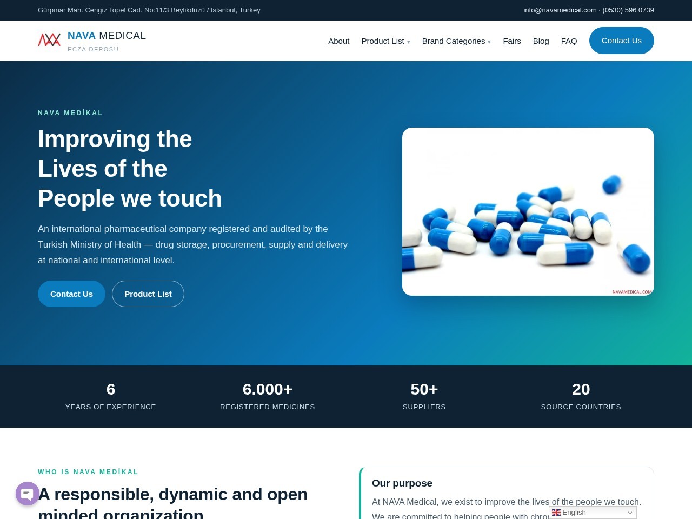
Task: Open the purple chat widget bubble
Action: (28, 494)
